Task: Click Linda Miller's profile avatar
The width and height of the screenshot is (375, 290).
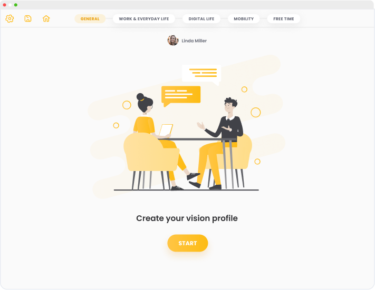Action: [x=173, y=41]
